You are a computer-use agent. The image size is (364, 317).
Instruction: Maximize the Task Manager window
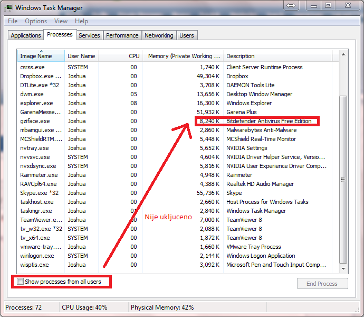(328, 6)
